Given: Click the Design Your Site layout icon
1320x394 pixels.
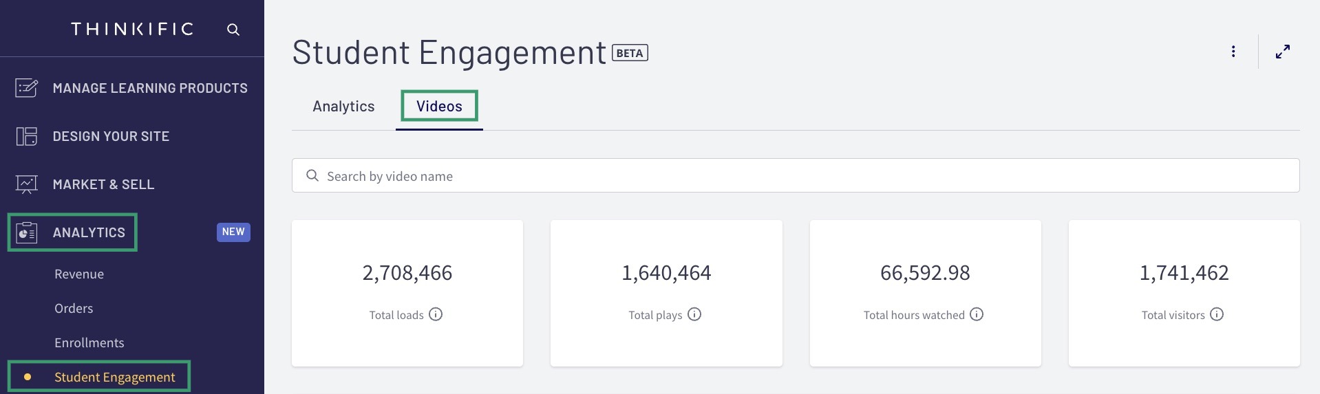Looking at the screenshot, I should pos(27,136).
